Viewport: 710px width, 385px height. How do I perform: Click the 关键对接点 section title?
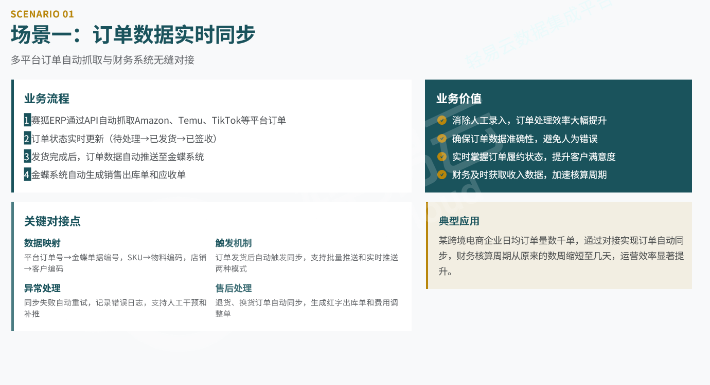tap(52, 221)
